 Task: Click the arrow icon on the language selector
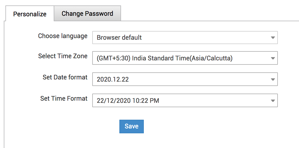pos(273,38)
